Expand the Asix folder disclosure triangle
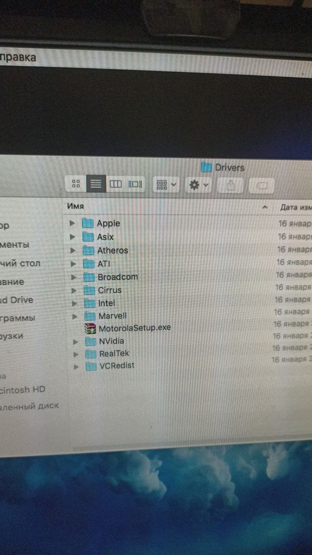Screen dimensions: 312x555 73,237
